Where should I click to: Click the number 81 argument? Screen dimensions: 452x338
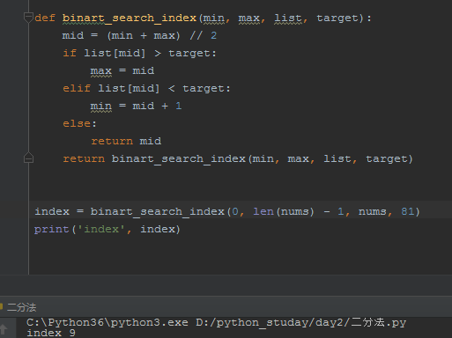pyautogui.click(x=407, y=211)
